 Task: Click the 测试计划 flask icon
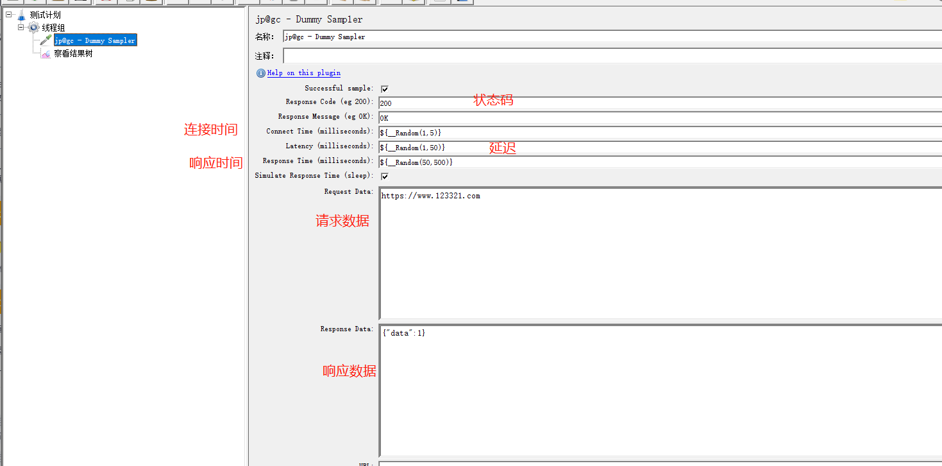tap(22, 15)
